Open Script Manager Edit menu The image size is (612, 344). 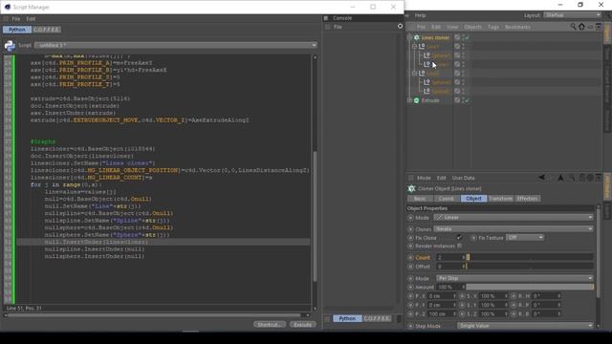tap(31, 19)
